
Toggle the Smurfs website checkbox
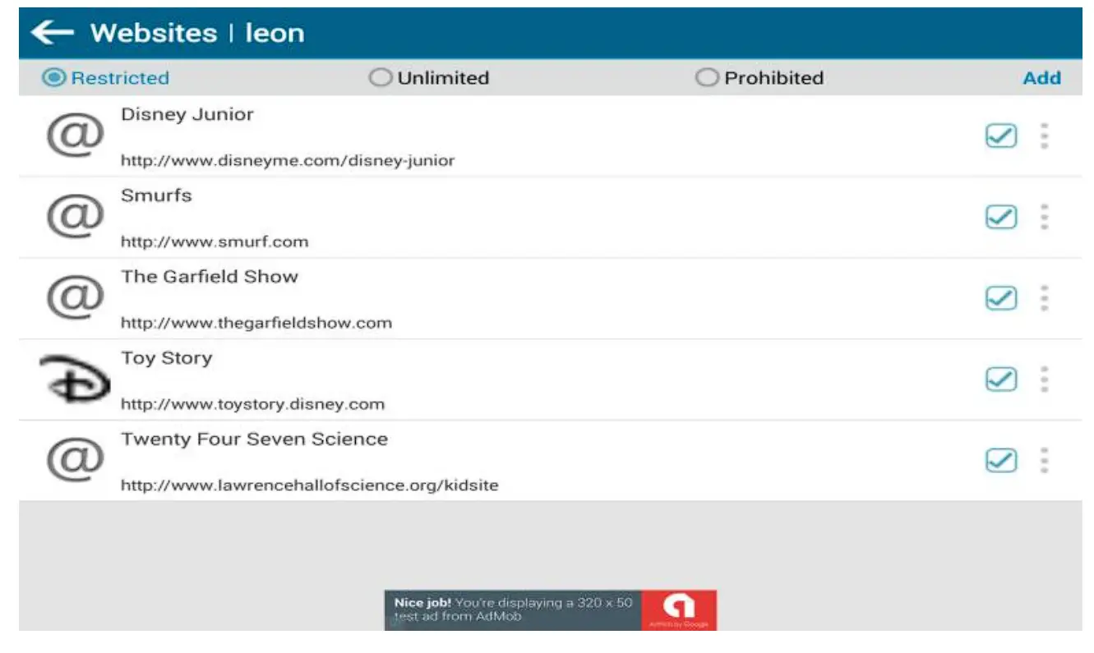click(x=1000, y=217)
